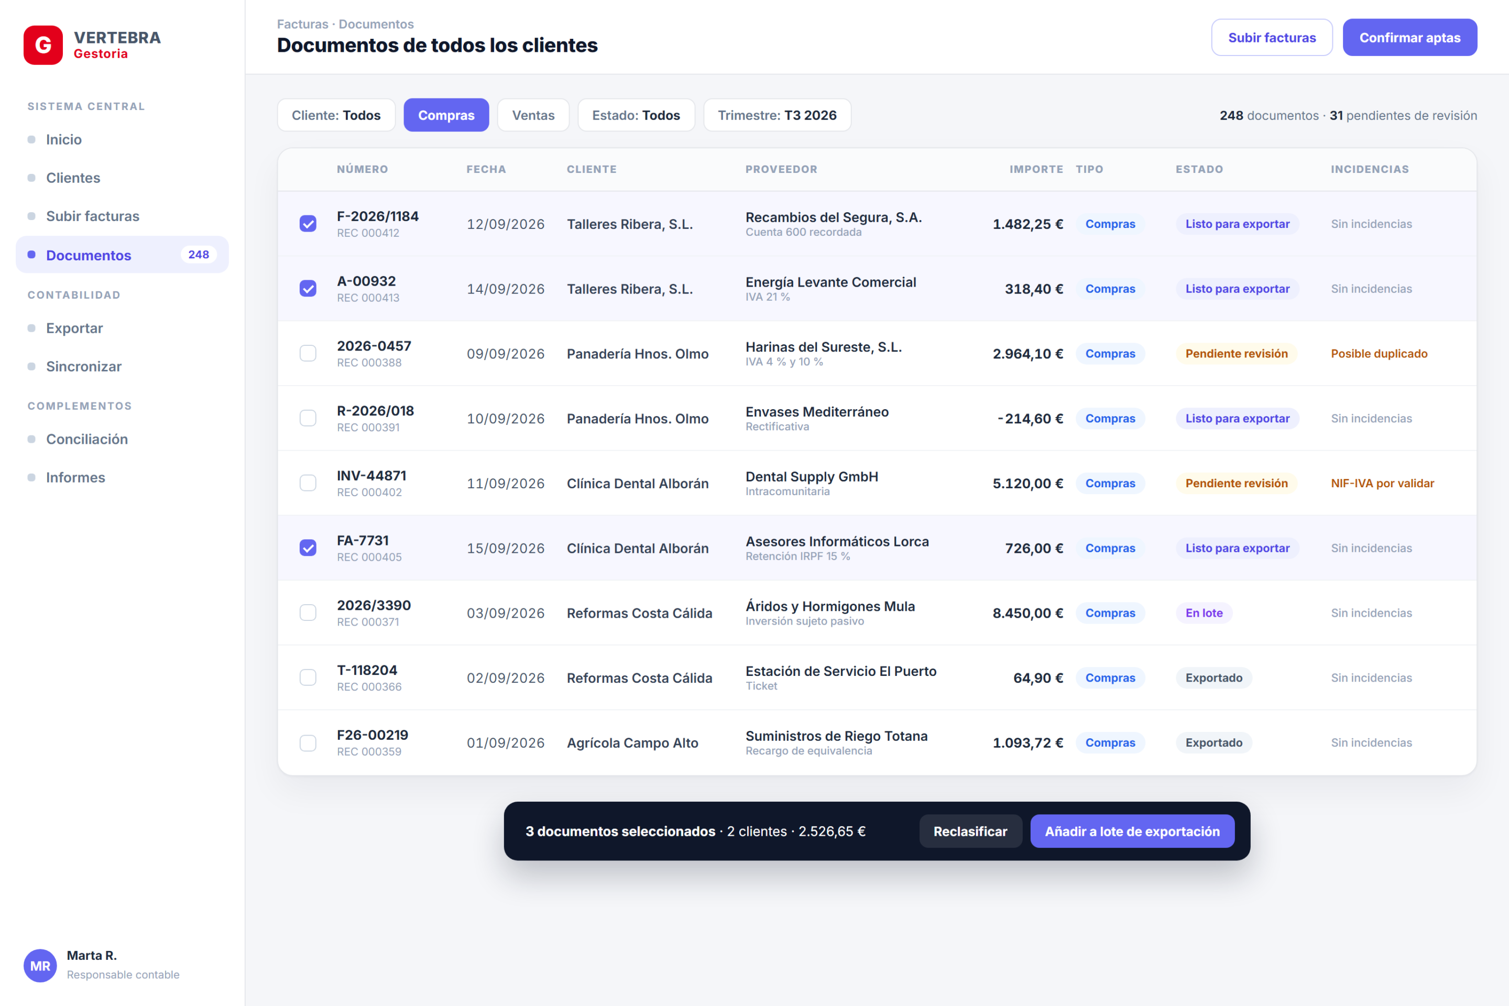The image size is (1509, 1006).
Task: Select the R-2026/018 invoice checkbox
Action: coord(308,418)
